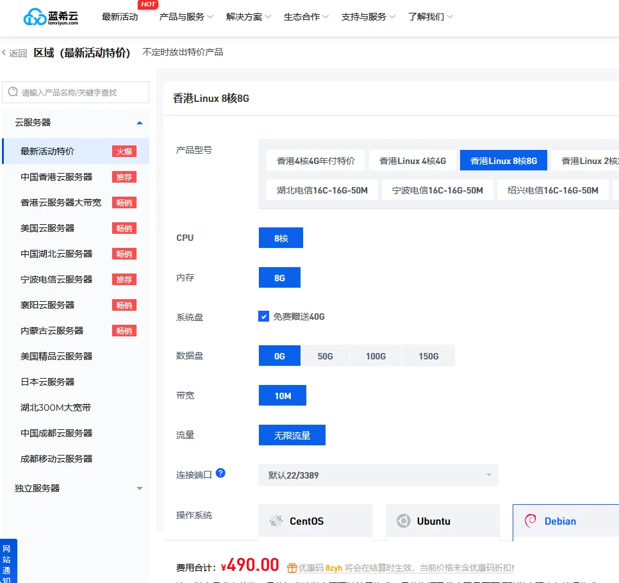The image size is (619, 583).
Task: Click the 蓝希云 logo icon
Action: (x=35, y=17)
